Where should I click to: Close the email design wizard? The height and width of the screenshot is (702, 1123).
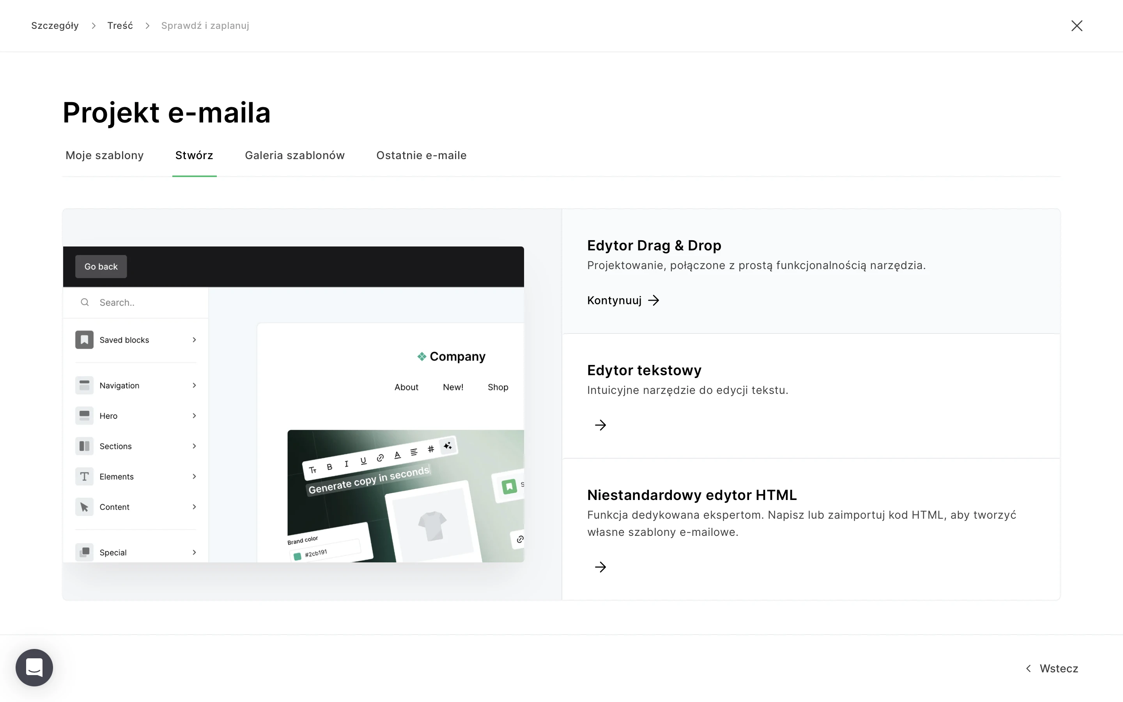click(1077, 25)
